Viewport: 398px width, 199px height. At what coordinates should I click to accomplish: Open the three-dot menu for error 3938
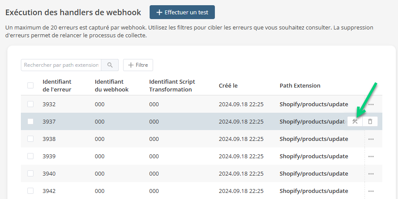pos(371,139)
